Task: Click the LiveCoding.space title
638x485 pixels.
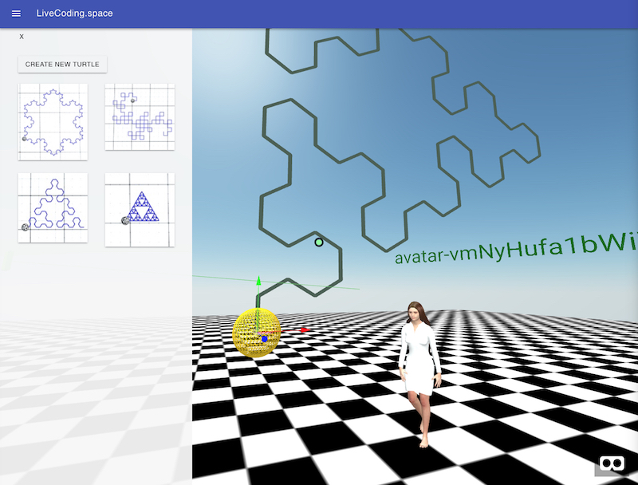Action: tap(73, 14)
